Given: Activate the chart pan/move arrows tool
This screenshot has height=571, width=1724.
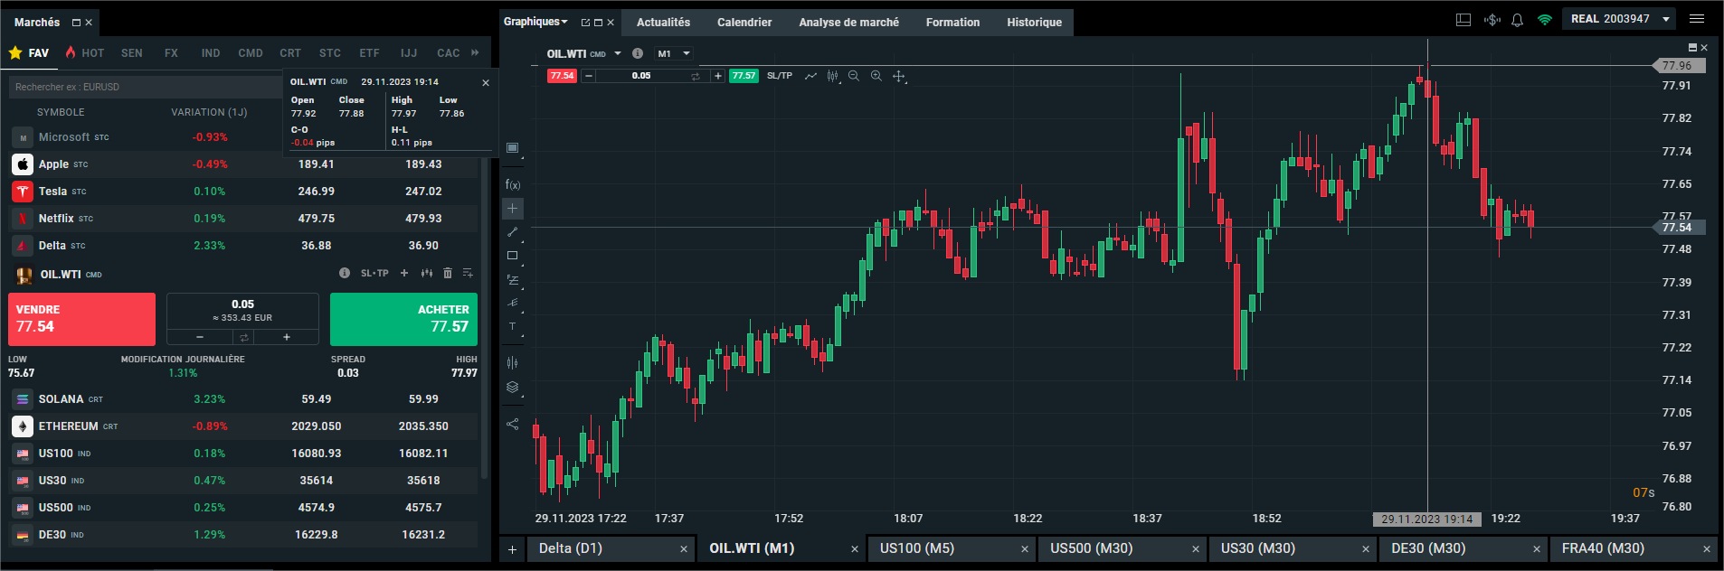Looking at the screenshot, I should pos(899,76).
